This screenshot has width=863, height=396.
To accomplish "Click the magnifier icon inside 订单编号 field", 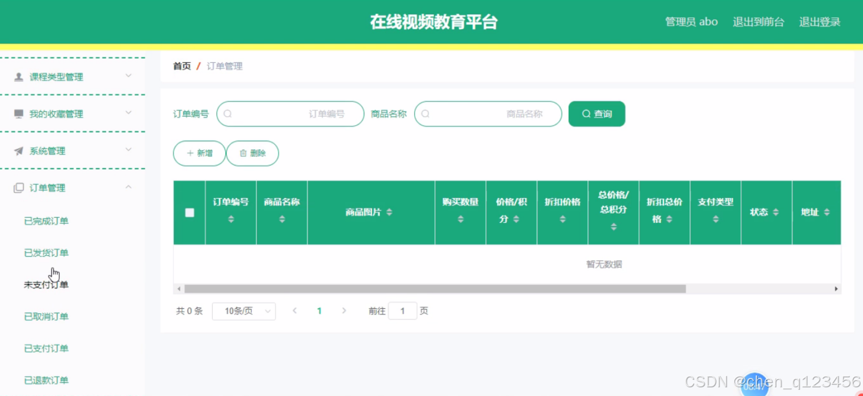I will 228,113.
